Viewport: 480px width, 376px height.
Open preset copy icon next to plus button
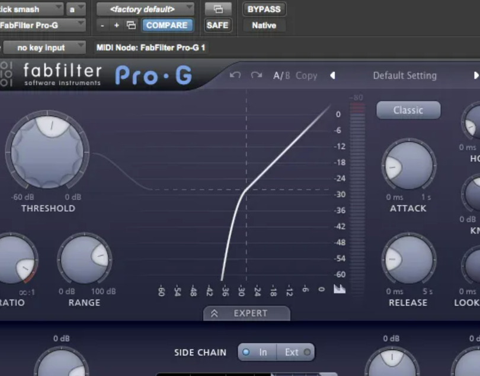click(x=131, y=25)
